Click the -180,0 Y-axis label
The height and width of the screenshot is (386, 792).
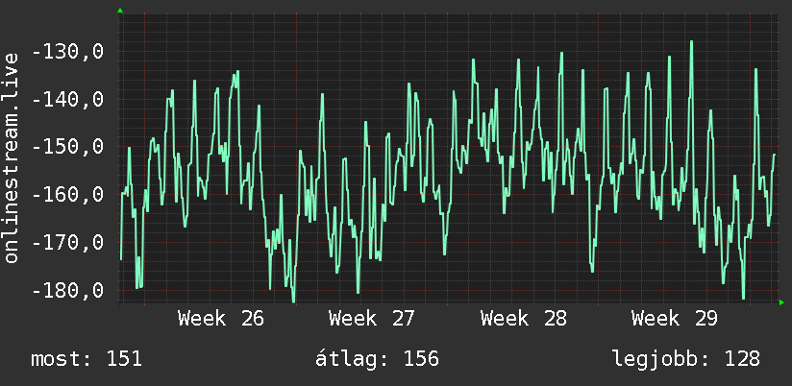[x=67, y=291]
